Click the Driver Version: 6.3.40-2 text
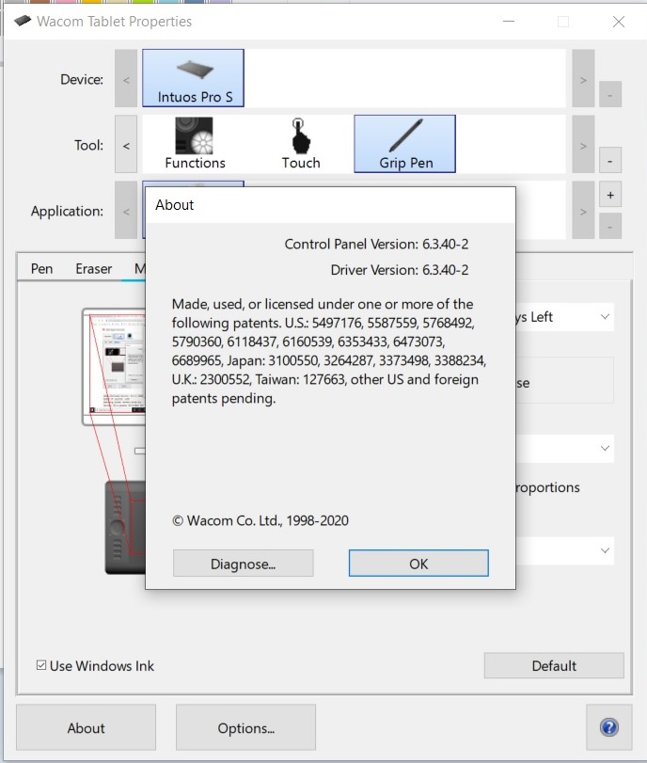 400,270
